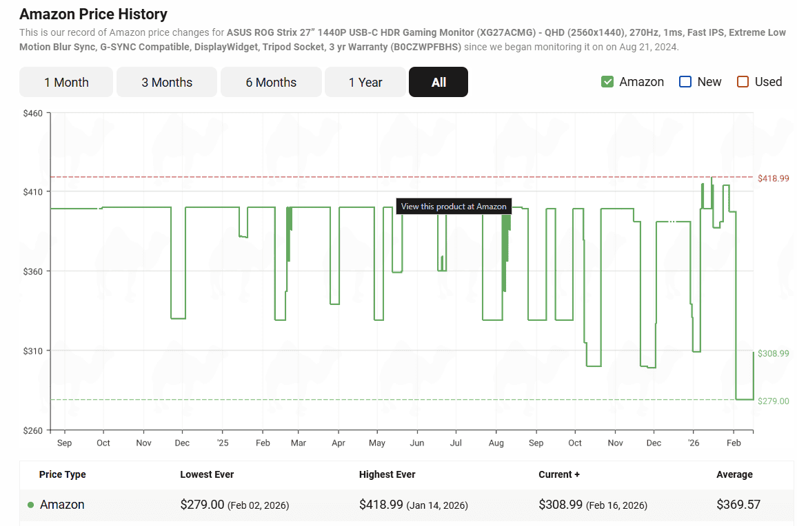
Task: Toggle the Used price checkbox
Action: pos(743,82)
